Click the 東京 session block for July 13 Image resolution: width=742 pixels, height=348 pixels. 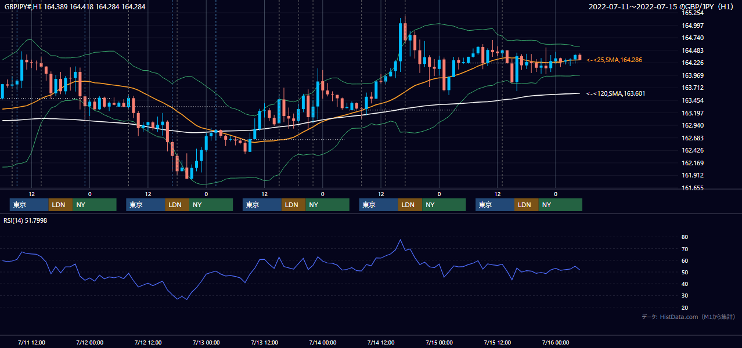tap(262, 205)
